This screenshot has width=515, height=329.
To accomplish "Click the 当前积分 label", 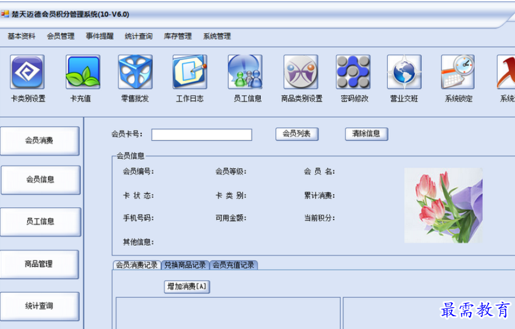I will pos(320,218).
